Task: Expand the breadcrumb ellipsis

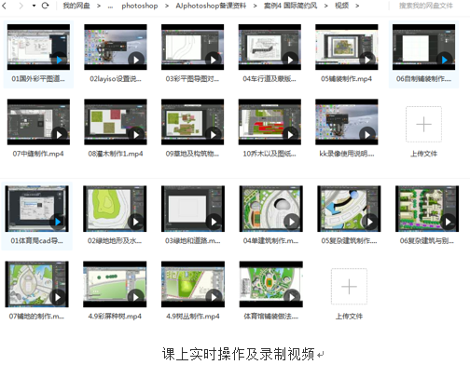Action: coord(110,6)
